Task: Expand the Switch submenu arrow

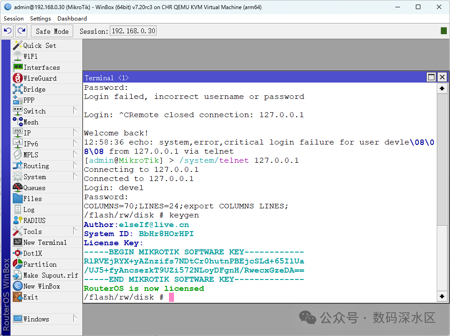Action: pos(75,111)
